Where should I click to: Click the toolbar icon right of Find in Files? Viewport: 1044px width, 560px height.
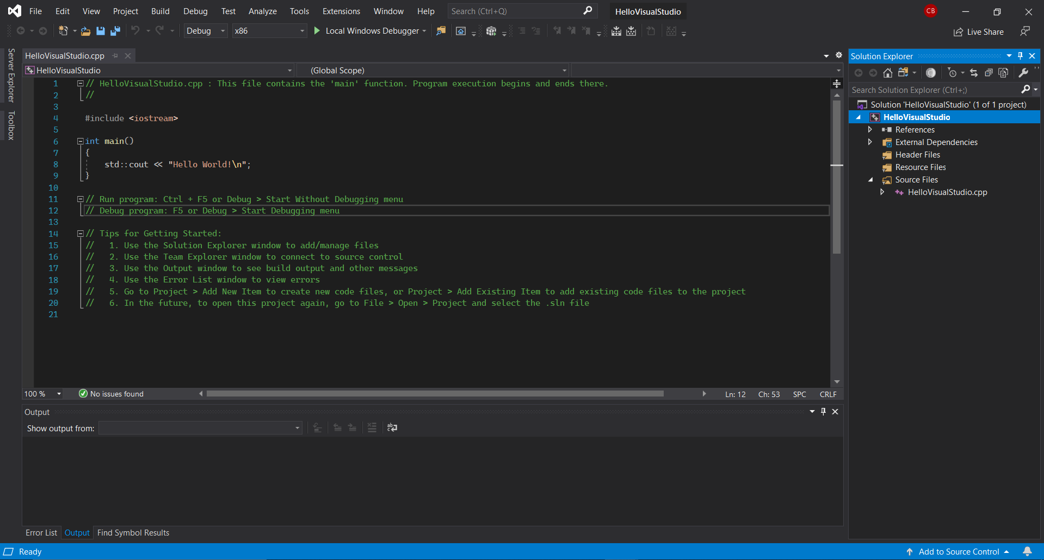coord(461,31)
